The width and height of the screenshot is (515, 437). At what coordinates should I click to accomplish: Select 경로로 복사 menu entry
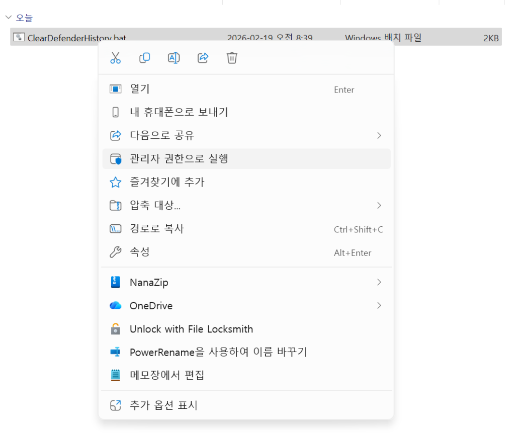point(157,229)
